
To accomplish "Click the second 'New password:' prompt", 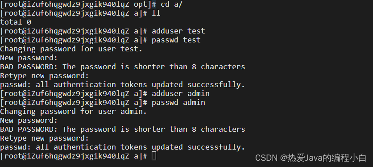I will (x=29, y=120).
